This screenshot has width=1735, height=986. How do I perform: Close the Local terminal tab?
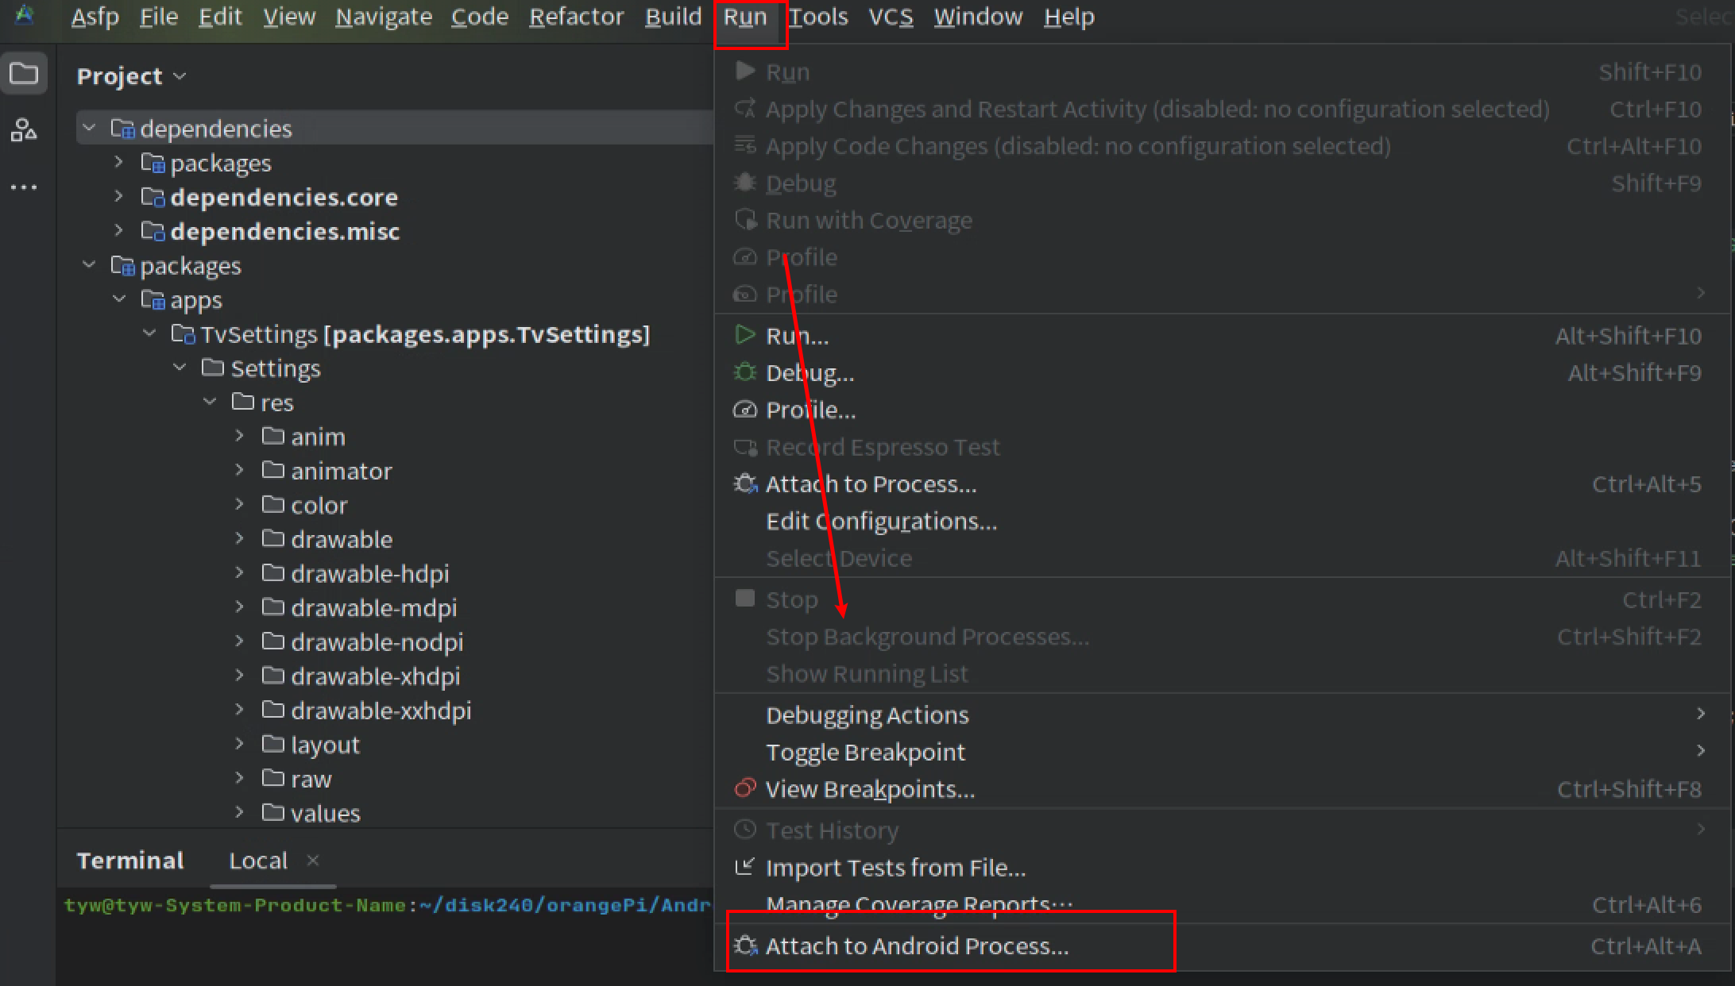click(313, 860)
